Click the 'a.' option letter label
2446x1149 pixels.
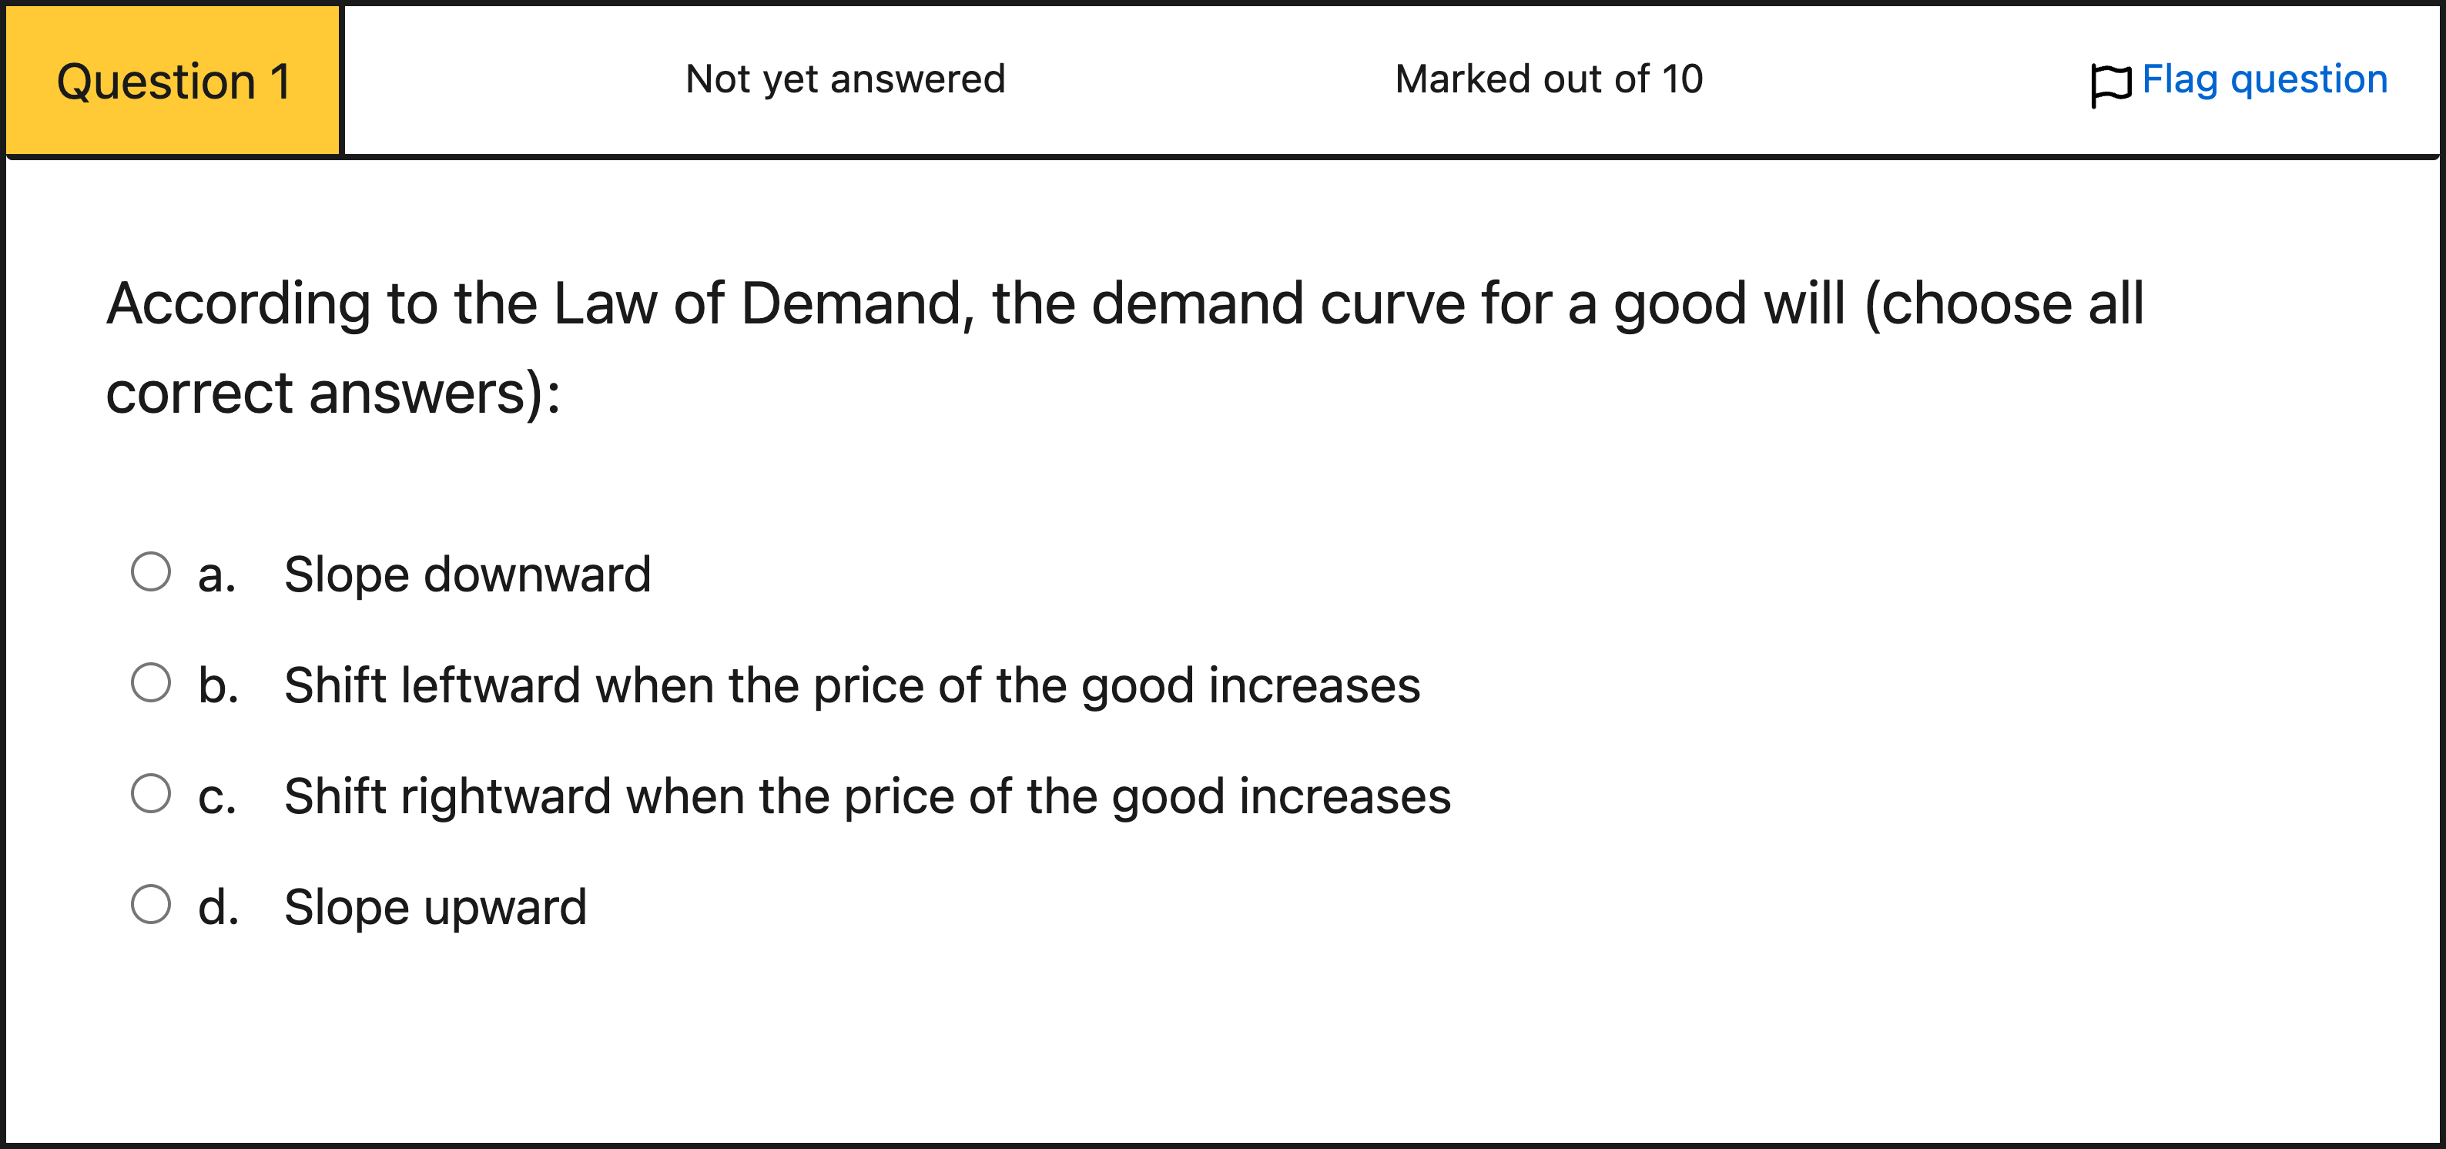(216, 575)
